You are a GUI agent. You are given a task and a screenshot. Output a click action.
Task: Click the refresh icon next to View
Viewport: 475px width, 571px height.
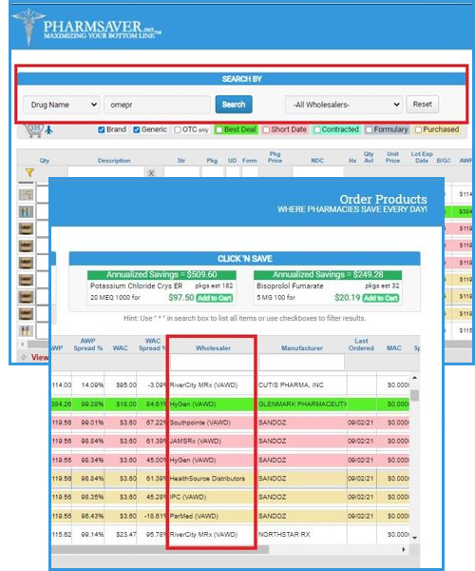(24, 358)
